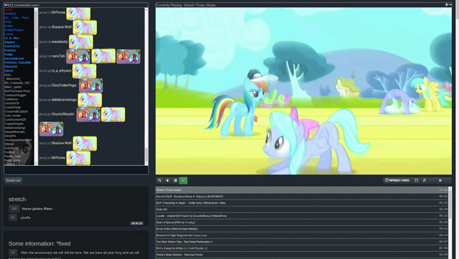Click the nanoTab chat username

[x=58, y=56]
